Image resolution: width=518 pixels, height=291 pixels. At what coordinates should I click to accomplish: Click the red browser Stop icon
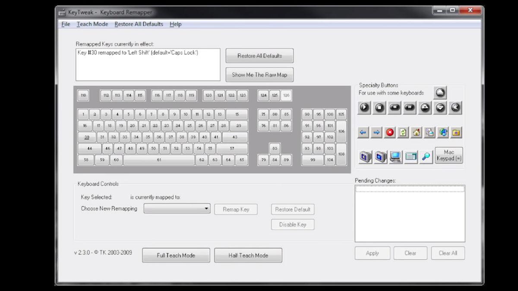click(390, 133)
